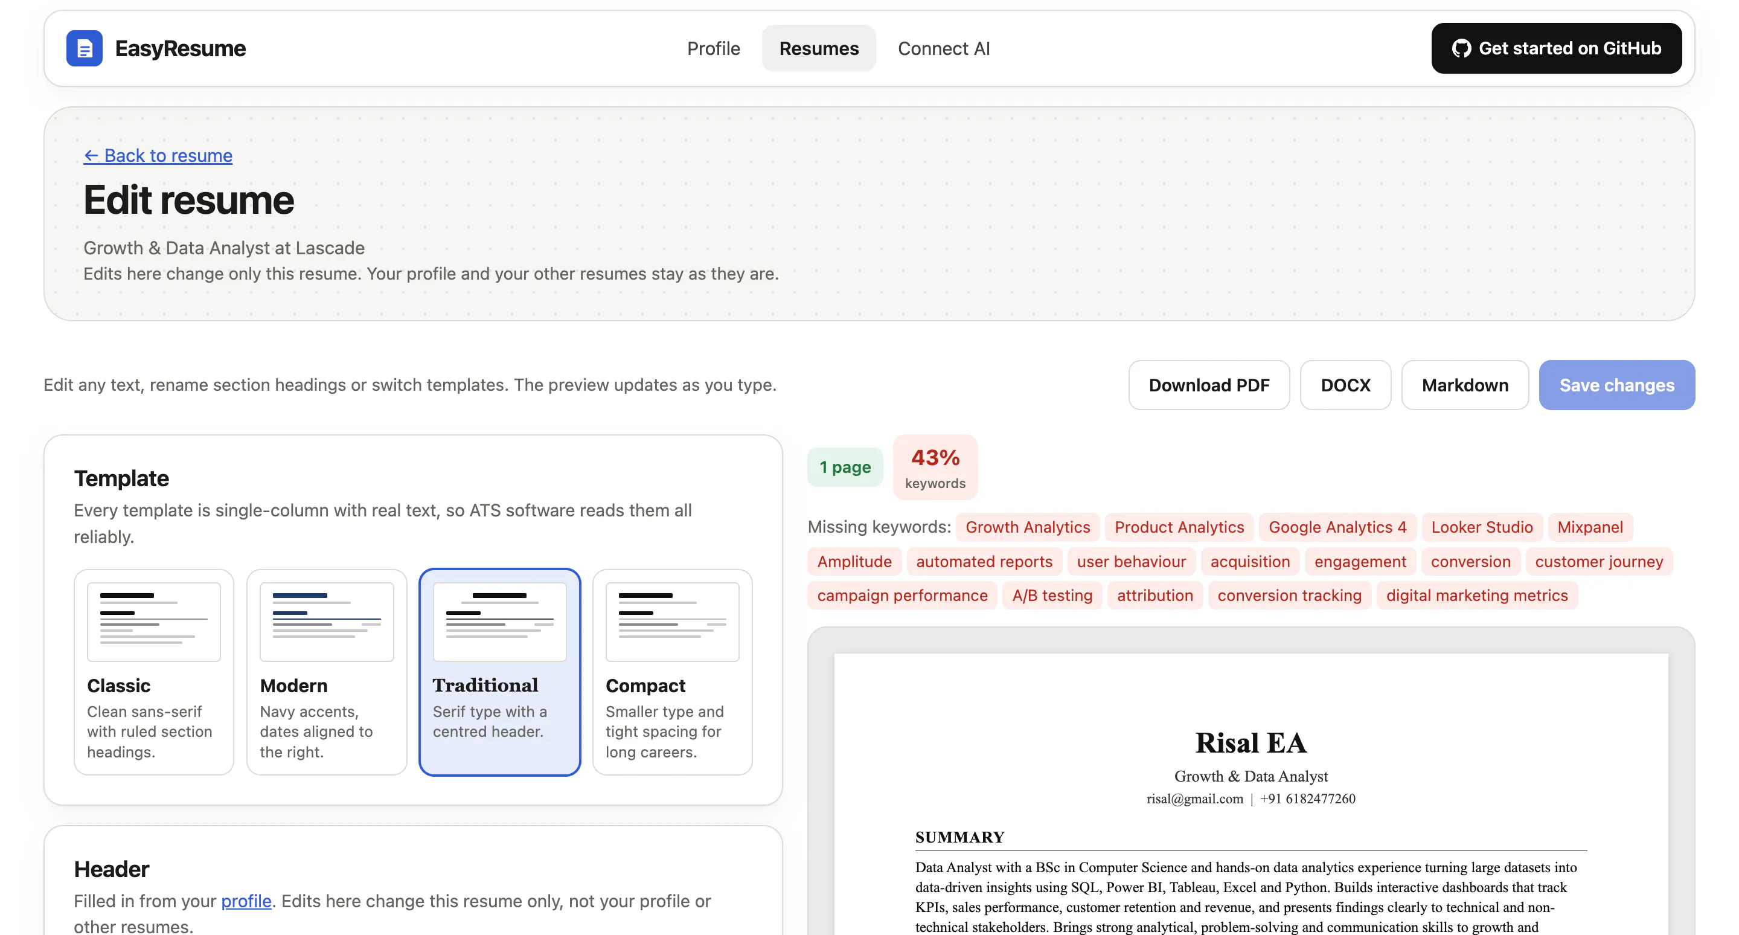1739x935 pixels.
Task: Click the automated reports keyword chip
Action: (984, 561)
